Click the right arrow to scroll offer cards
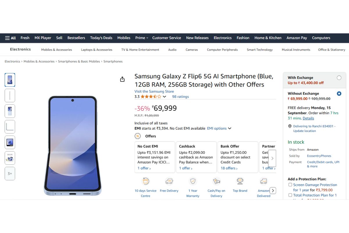This screenshot has width=349, height=233. [273, 158]
